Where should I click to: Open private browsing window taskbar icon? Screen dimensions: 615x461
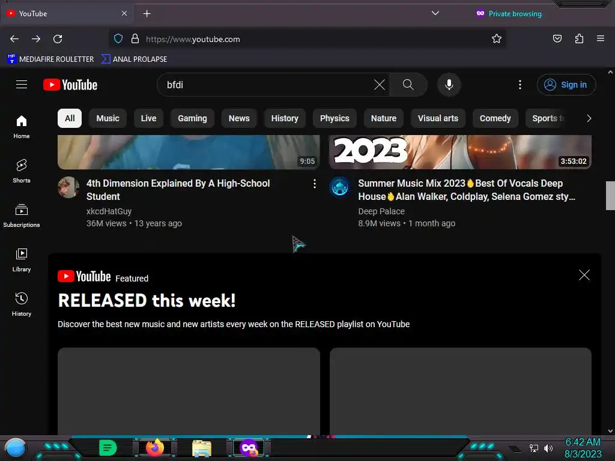pyautogui.click(x=249, y=448)
